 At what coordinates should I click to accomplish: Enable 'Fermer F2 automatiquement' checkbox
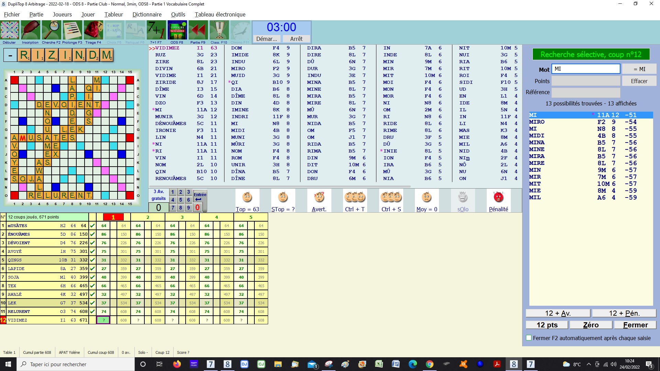529,338
